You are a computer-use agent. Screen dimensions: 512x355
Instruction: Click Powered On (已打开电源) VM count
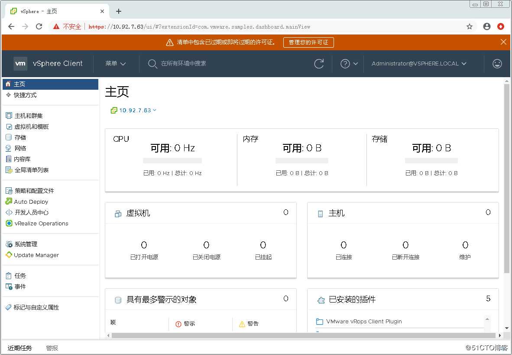[x=144, y=245]
